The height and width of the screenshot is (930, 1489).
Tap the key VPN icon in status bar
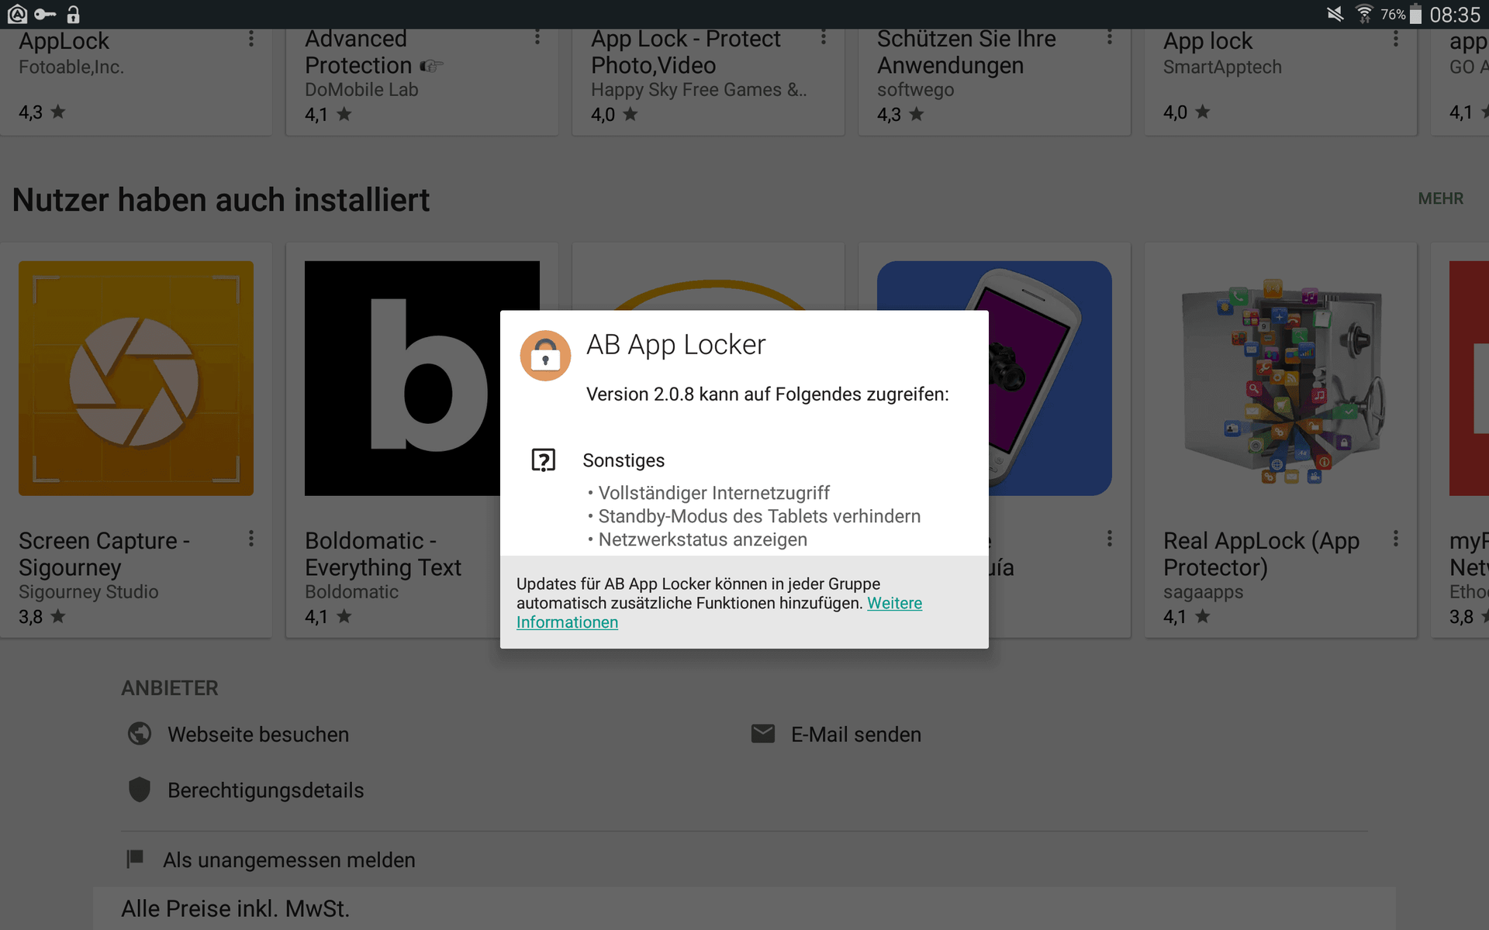click(45, 14)
